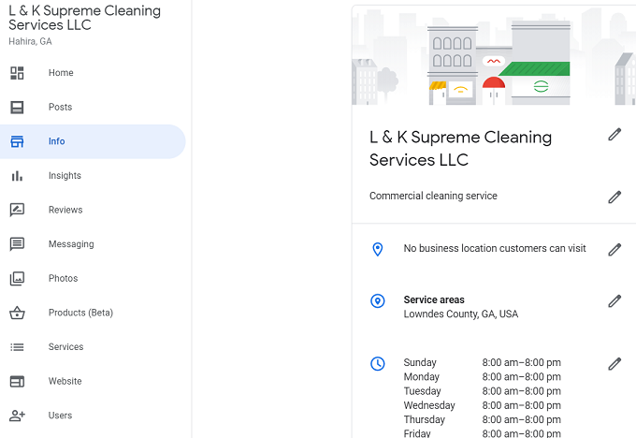This screenshot has width=636, height=438.
Task: Go to the Messaging section
Action: pos(71,244)
